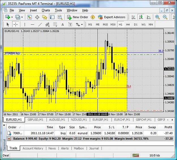Open the View menu
This screenshot has height=160, width=177.
tap(22, 10)
